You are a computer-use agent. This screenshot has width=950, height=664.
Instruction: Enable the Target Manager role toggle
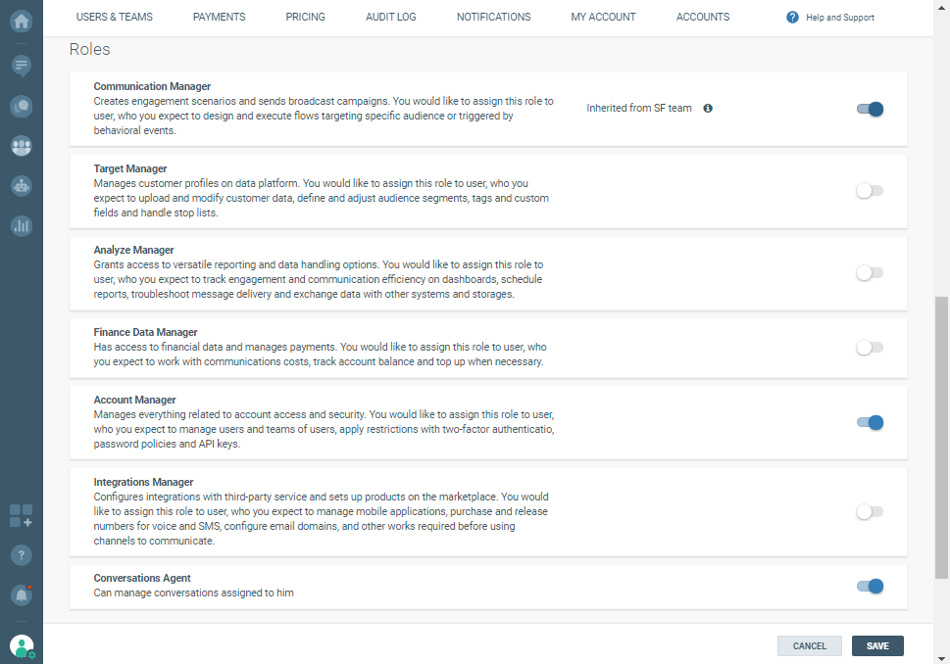[870, 191]
